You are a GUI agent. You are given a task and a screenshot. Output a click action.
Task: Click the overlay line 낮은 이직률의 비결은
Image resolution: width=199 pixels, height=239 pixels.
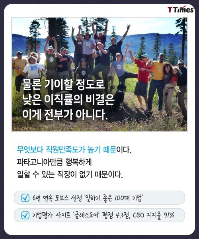pos(68,100)
